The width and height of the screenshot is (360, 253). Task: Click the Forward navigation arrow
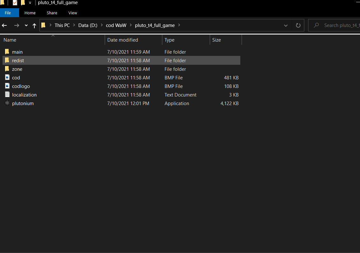click(17, 25)
